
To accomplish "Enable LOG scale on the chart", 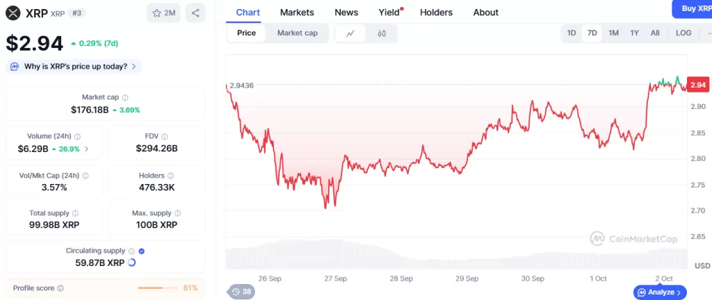I will (x=683, y=33).
